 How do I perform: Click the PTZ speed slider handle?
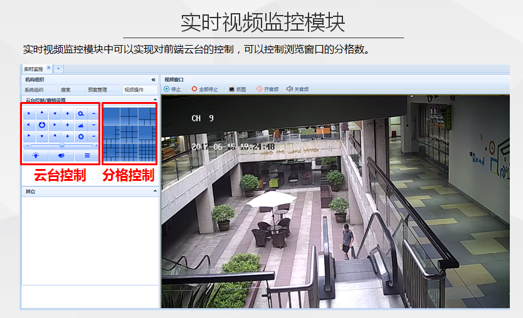pos(61,145)
